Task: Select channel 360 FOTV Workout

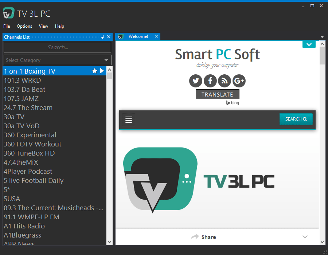Action: [54, 144]
